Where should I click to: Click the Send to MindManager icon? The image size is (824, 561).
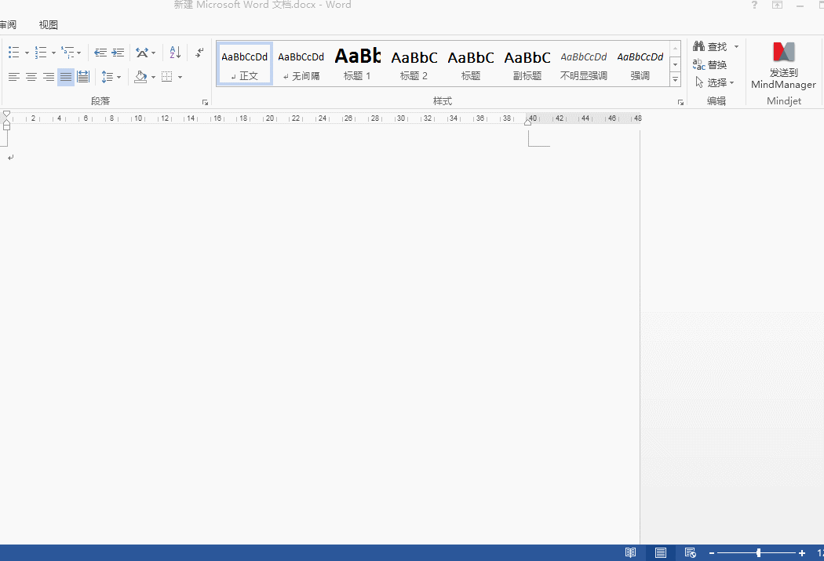point(783,66)
